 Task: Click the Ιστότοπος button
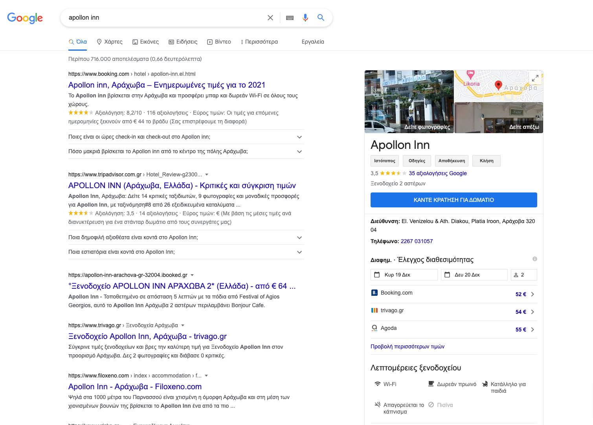pos(385,161)
